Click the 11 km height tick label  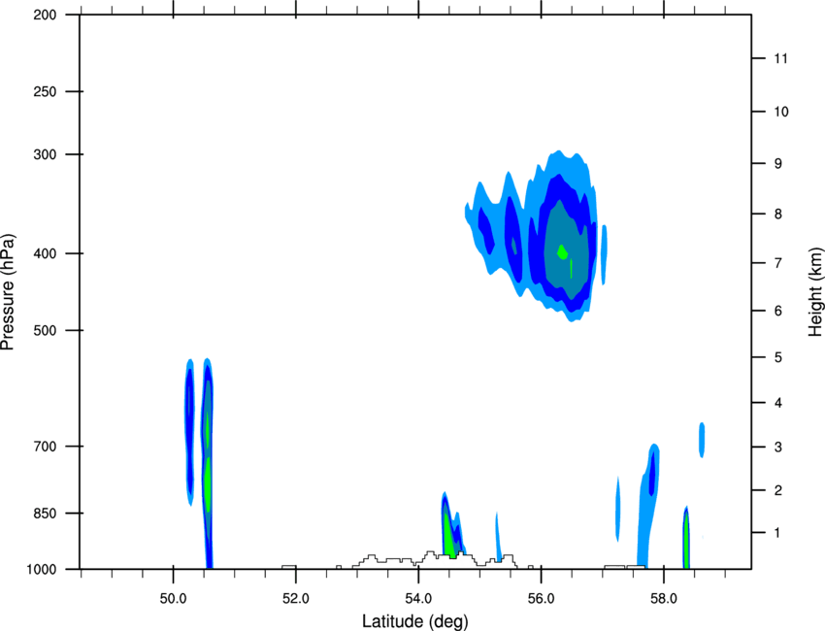tap(780, 58)
